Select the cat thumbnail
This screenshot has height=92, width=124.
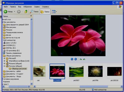[39, 71]
